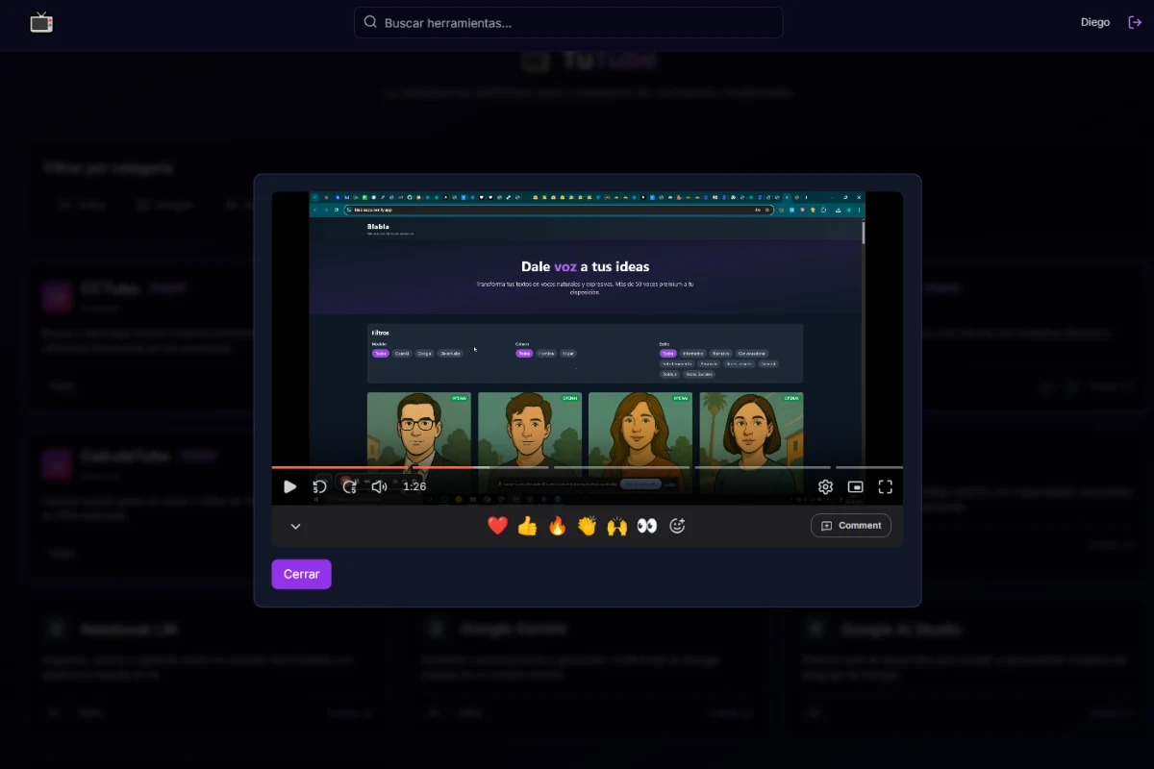Skip the video forward 5 seconds
This screenshot has width=1154, height=769.
pyautogui.click(x=350, y=486)
